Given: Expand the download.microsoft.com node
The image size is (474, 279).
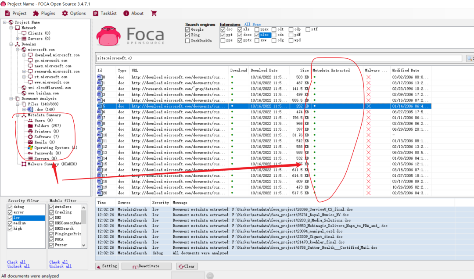Looking at the screenshot, I should tap(24, 55).
